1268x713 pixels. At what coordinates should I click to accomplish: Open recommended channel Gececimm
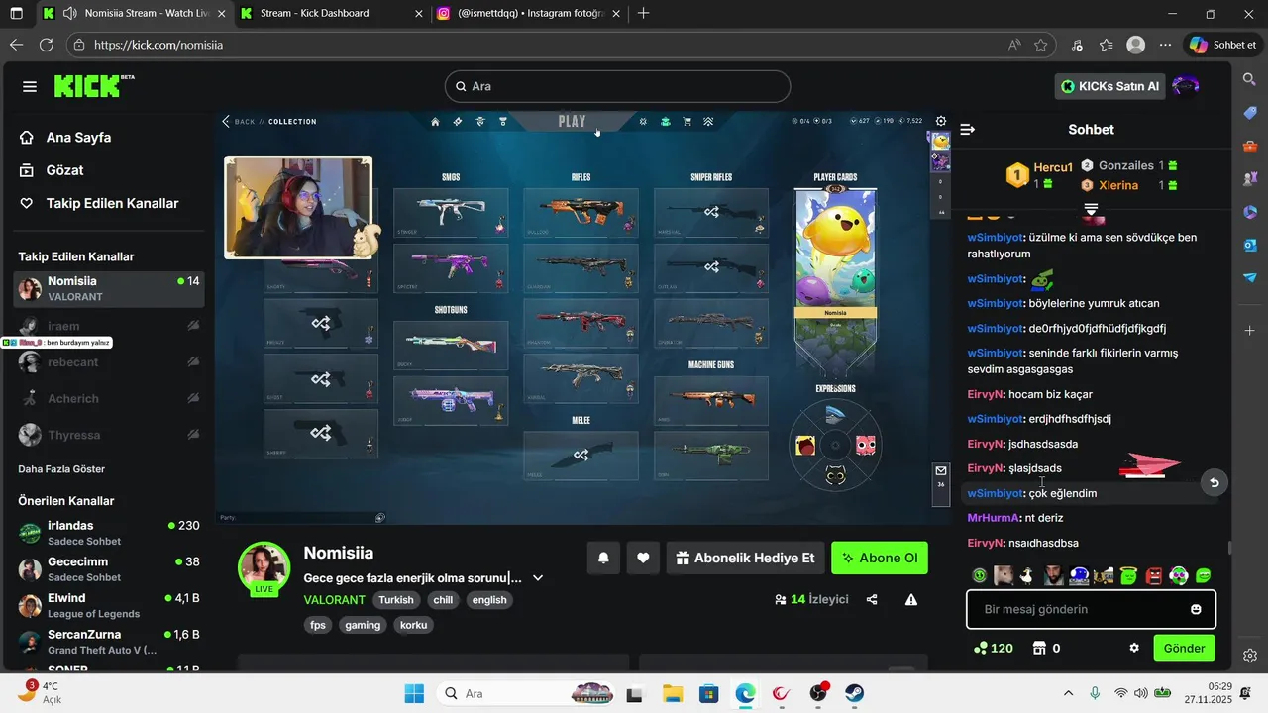pyautogui.click(x=109, y=569)
